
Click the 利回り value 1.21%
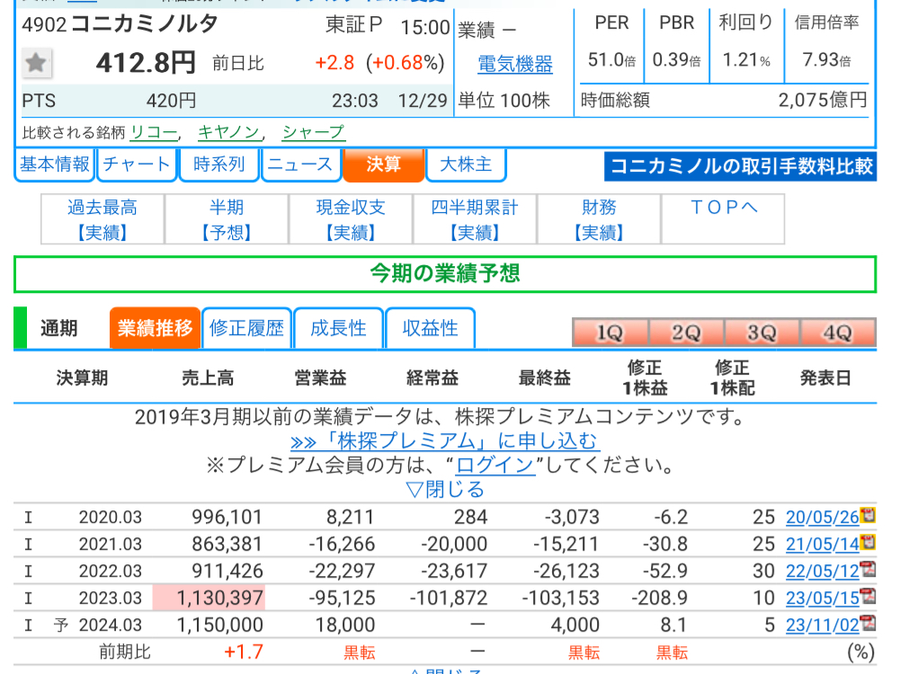click(x=746, y=59)
